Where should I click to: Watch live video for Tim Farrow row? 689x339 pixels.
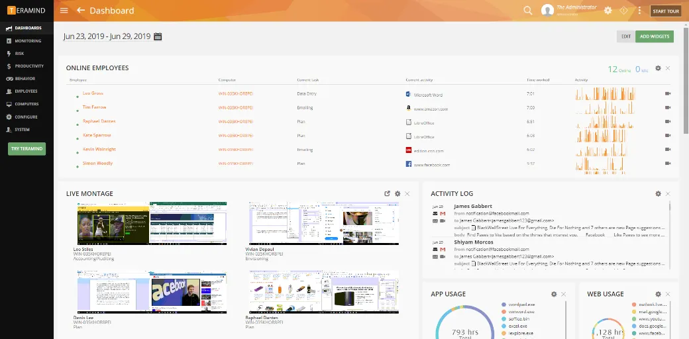[668, 107]
